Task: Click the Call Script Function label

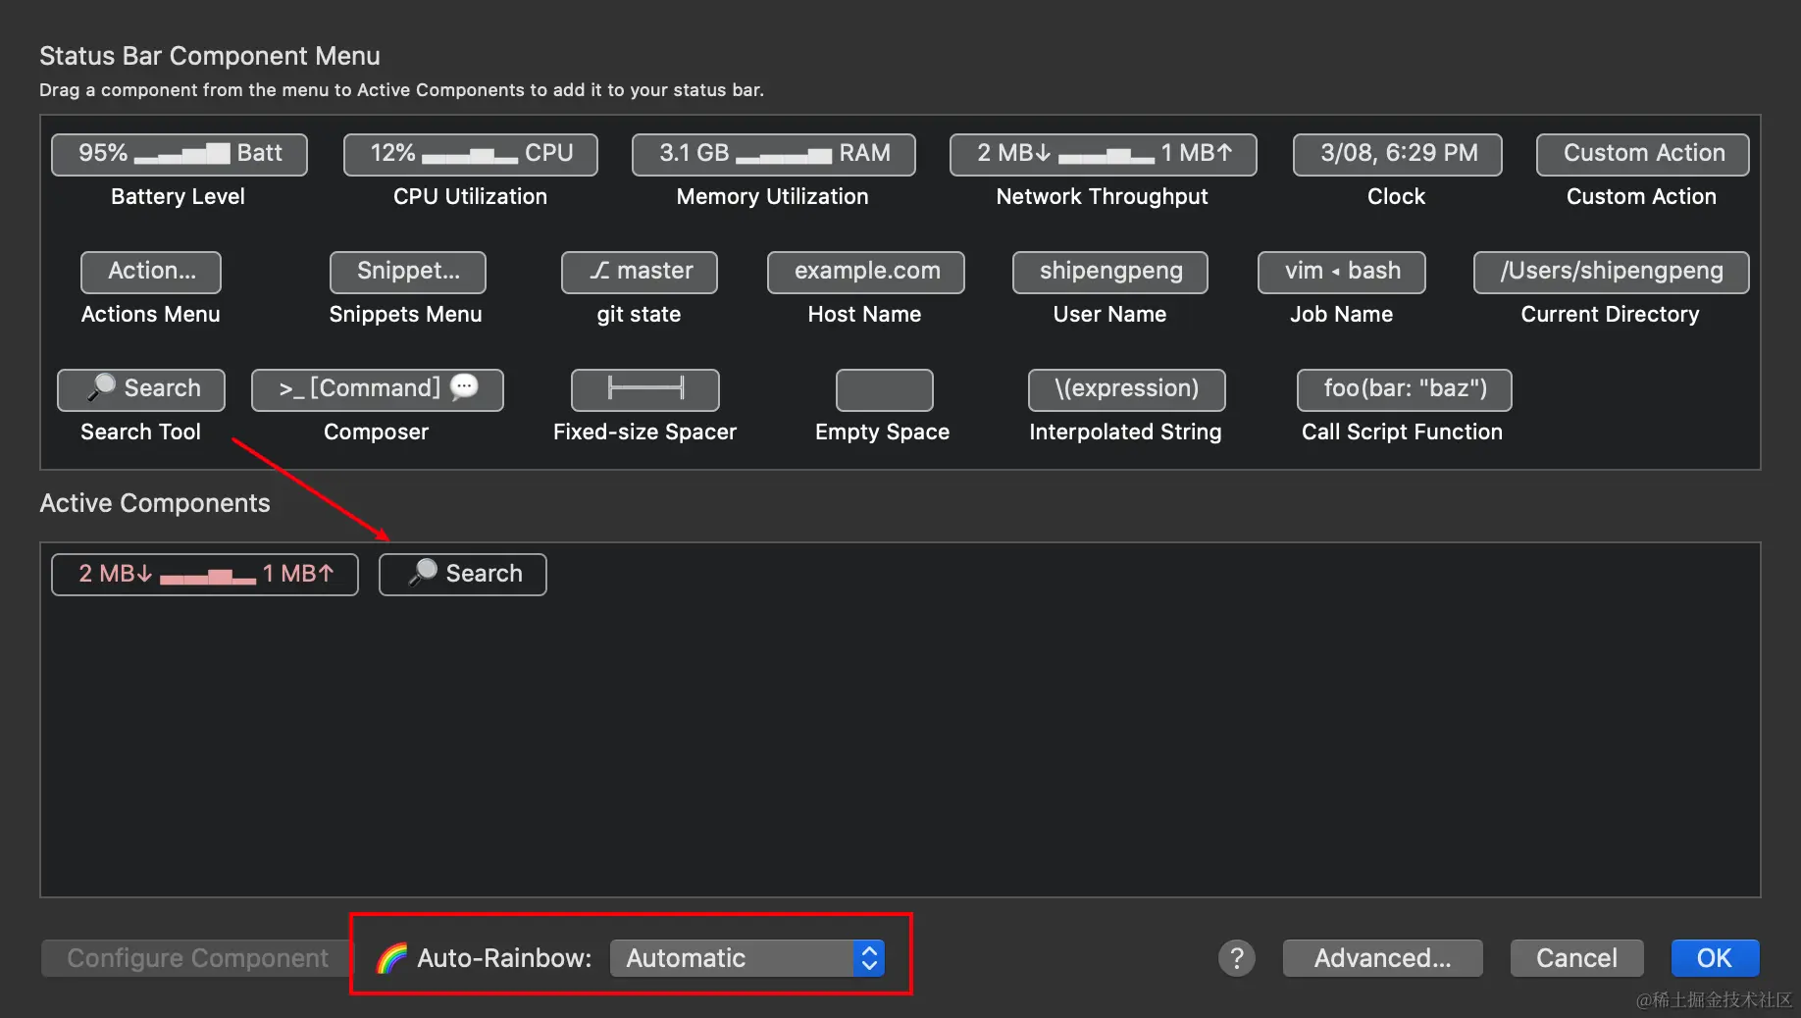Action: point(1403,432)
